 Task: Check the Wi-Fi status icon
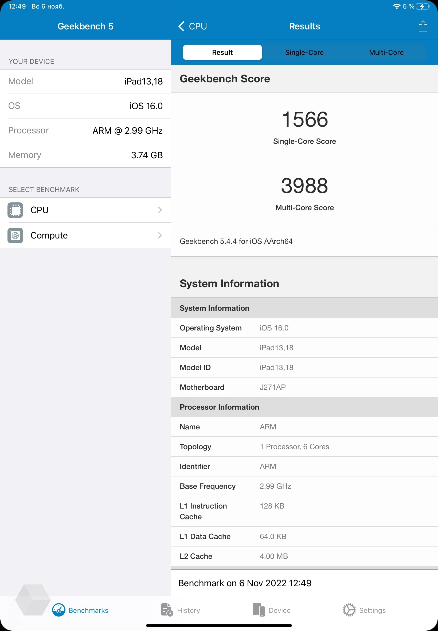(397, 6)
